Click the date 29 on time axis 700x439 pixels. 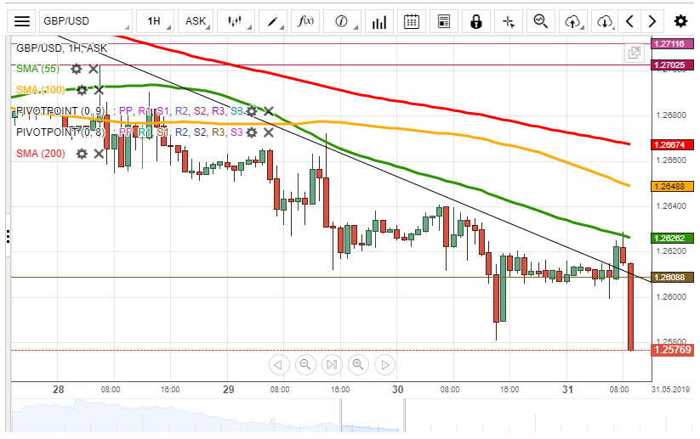point(229,390)
